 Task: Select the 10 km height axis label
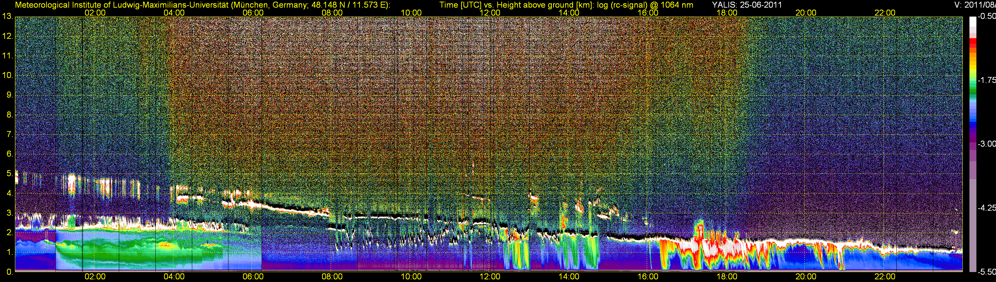(x=7, y=75)
